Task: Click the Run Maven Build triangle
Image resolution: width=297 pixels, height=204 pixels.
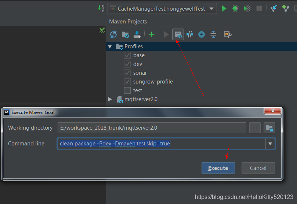Action: click(x=166, y=34)
